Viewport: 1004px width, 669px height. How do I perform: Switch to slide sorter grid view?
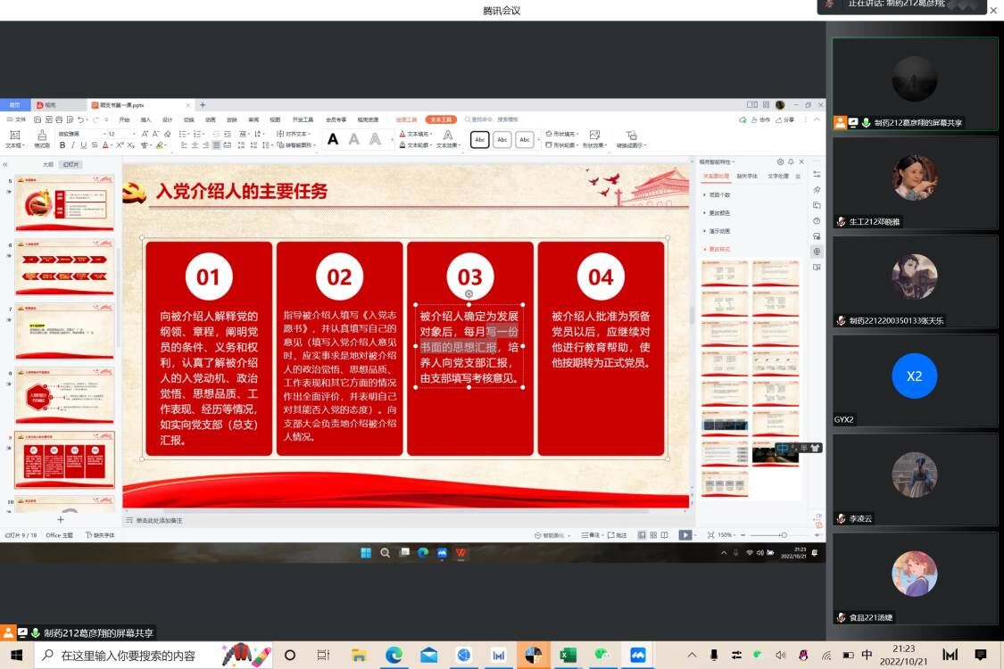(x=652, y=535)
